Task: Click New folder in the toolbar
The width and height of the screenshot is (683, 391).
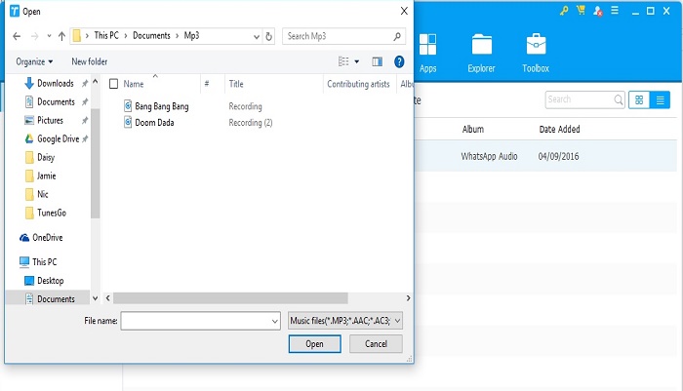Action: pyautogui.click(x=89, y=61)
